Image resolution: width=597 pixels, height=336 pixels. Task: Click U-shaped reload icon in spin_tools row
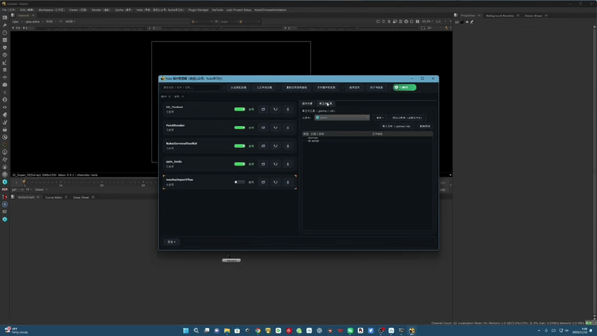[276, 164]
